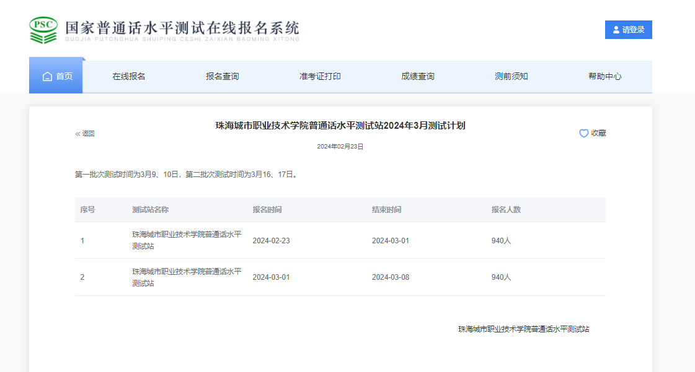
Task: Click the home icon in nav bar
Action: (47, 77)
